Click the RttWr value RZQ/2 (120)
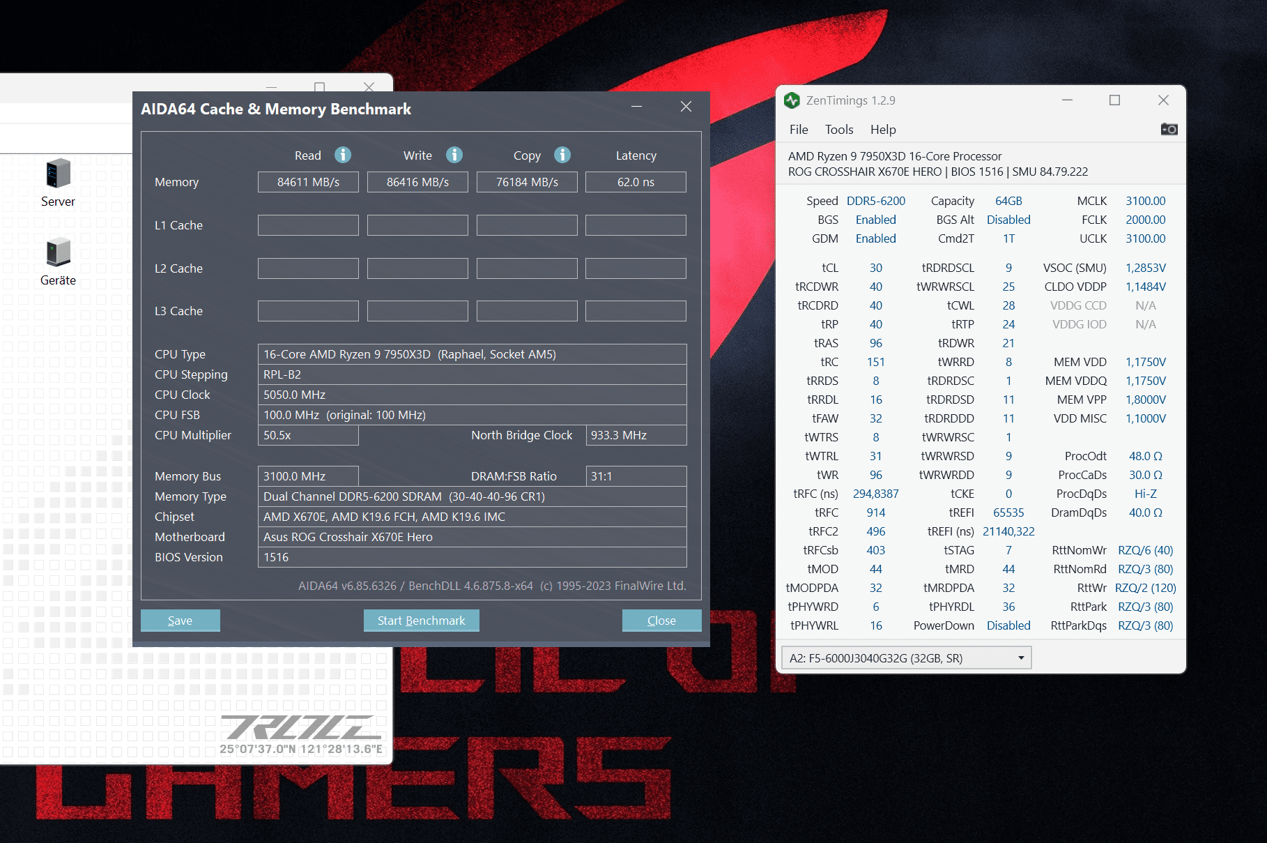The height and width of the screenshot is (843, 1267). [x=1146, y=588]
